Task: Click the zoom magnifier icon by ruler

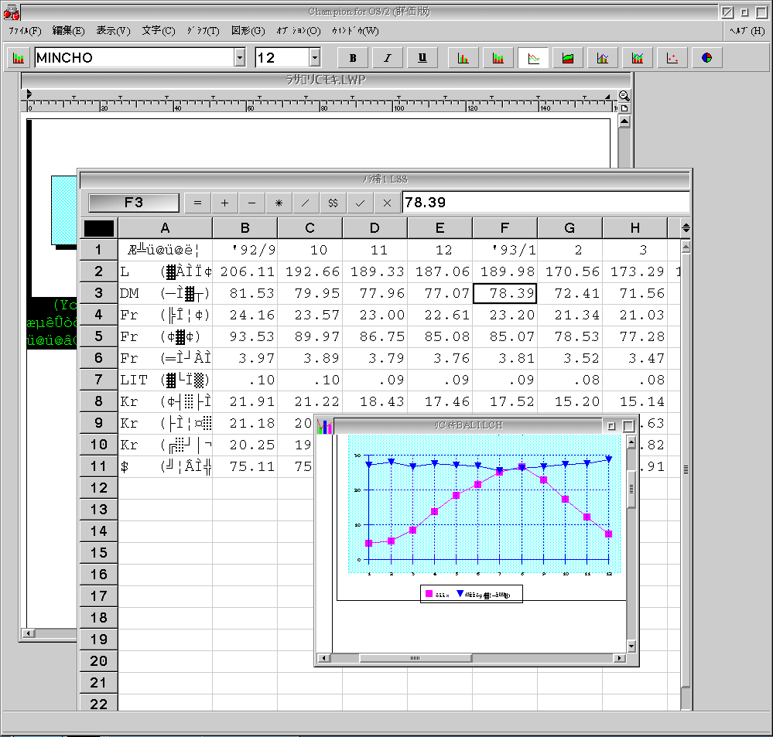Action: click(624, 96)
